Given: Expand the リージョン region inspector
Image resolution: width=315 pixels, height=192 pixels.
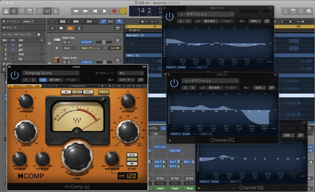Looking at the screenshot, I should pyautogui.click(x=4, y=21).
